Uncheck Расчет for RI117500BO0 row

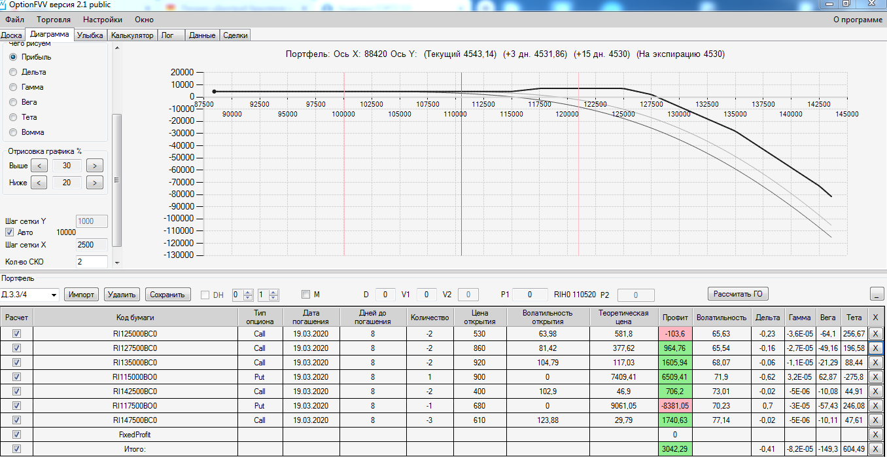[x=16, y=405]
